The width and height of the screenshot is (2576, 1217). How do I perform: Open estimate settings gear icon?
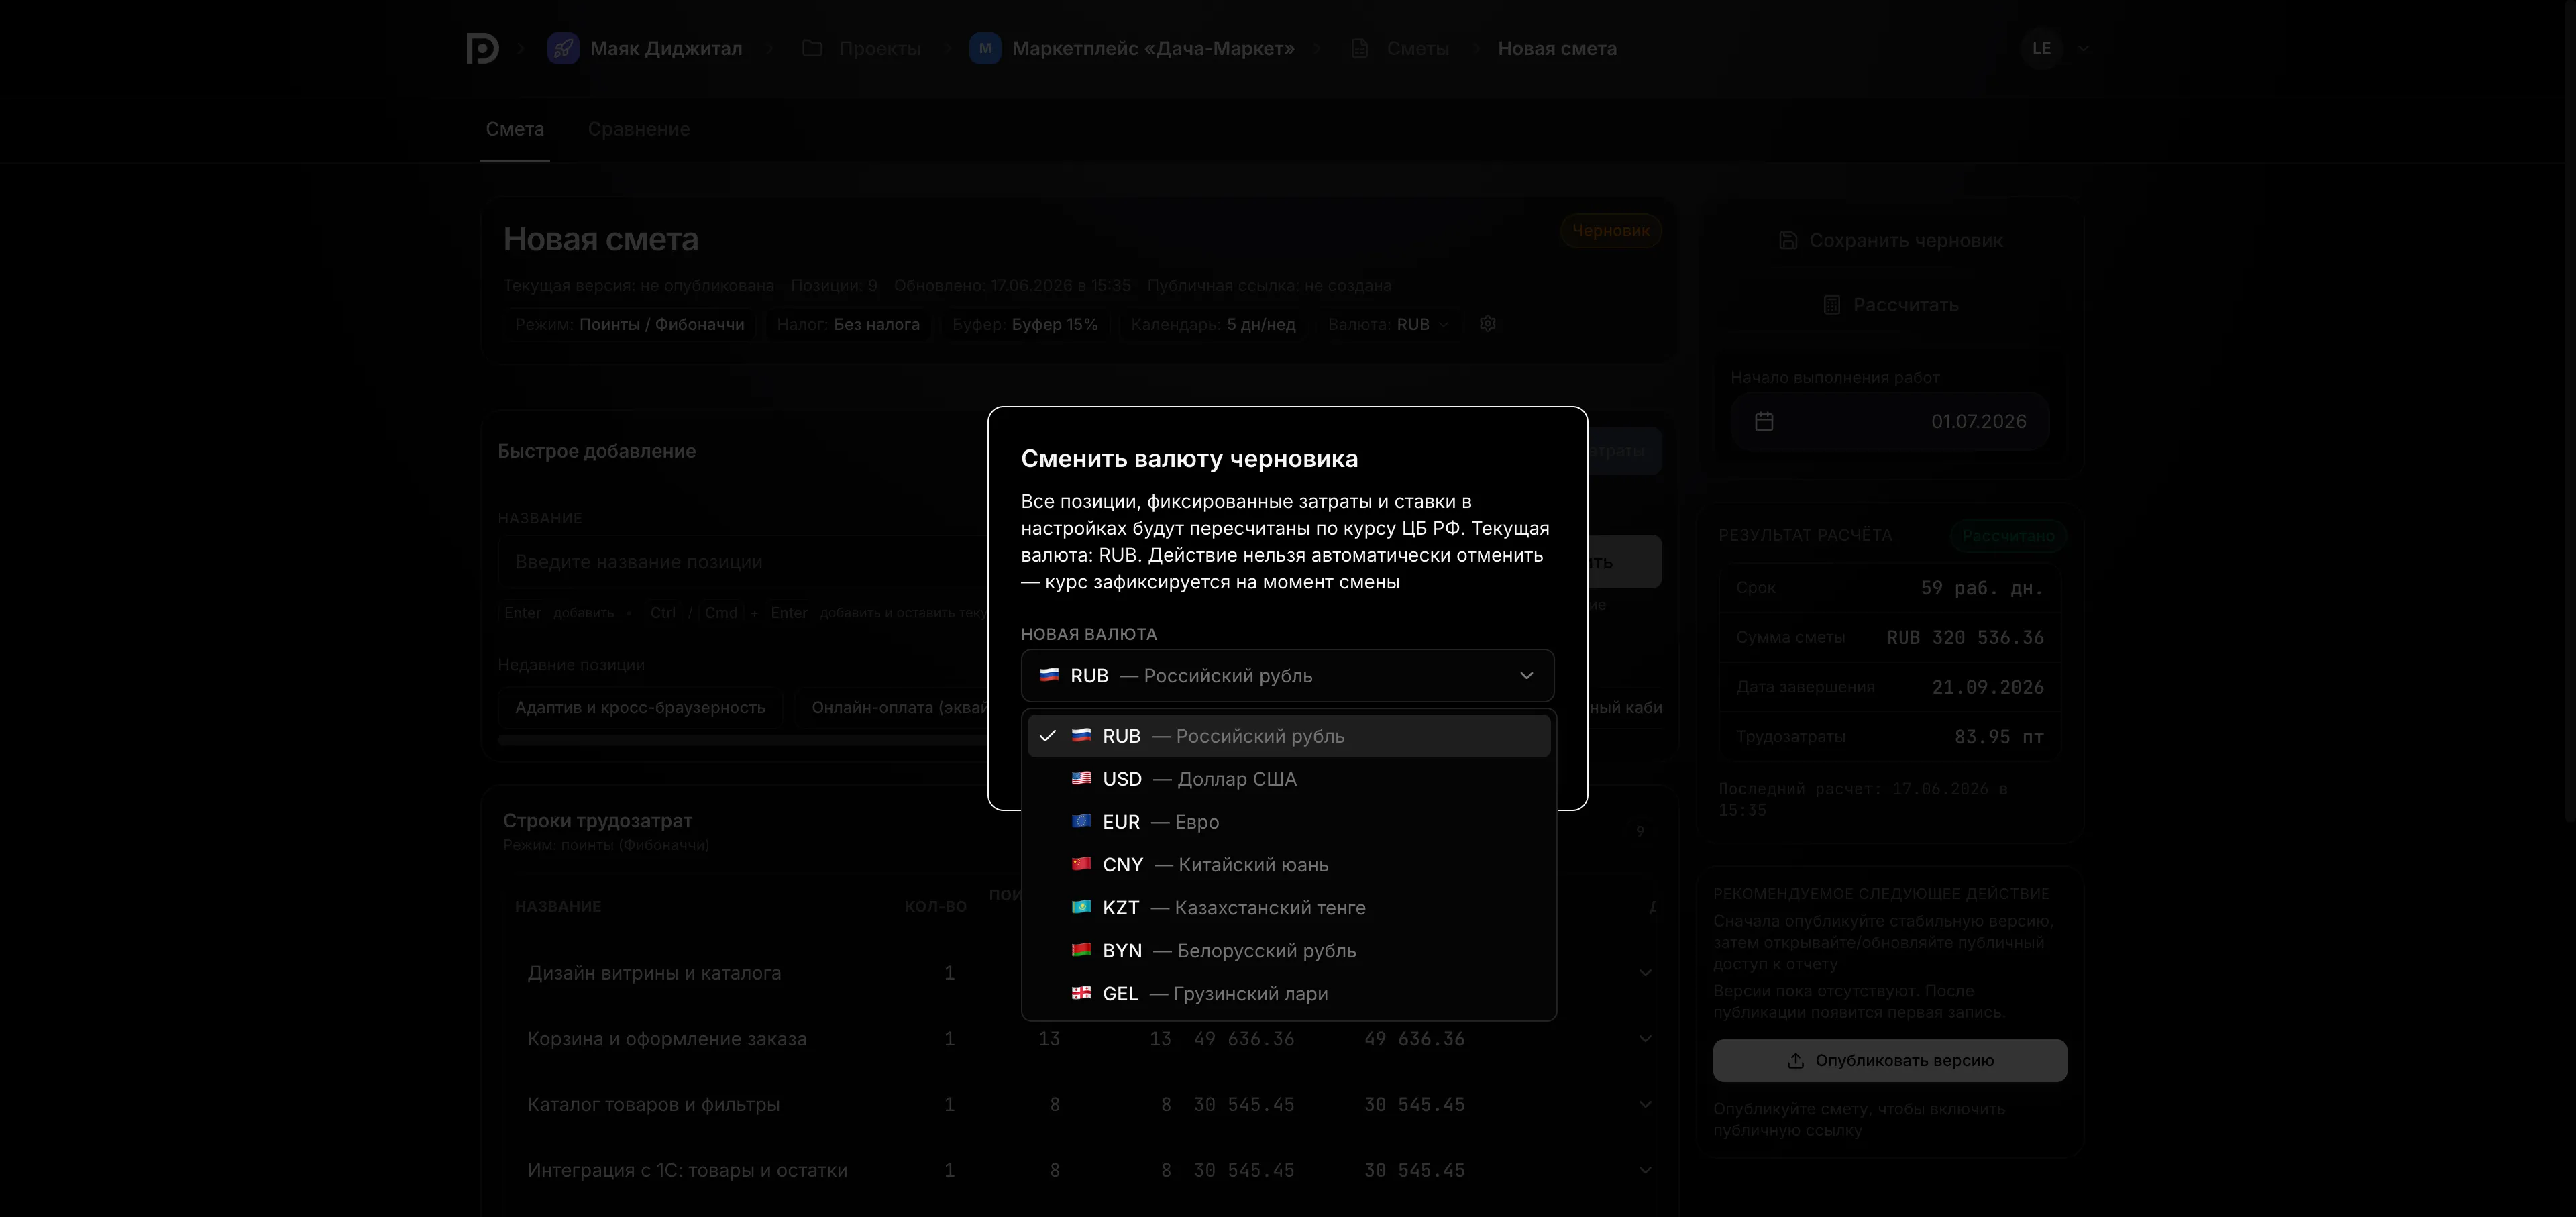tap(1488, 324)
